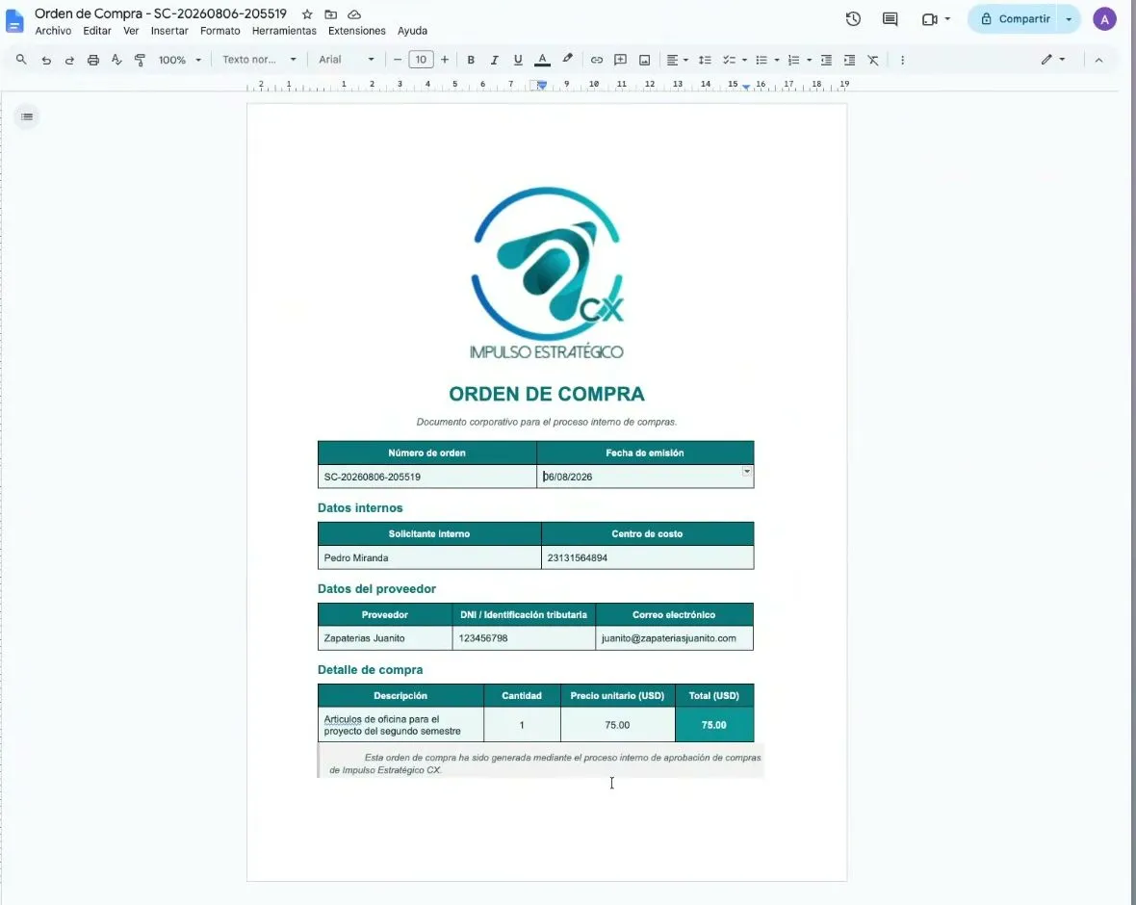Rename the document title

pos(161,13)
